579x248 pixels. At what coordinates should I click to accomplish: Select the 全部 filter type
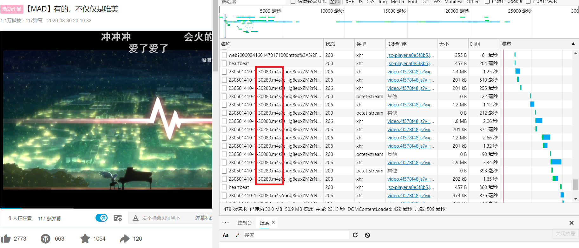pos(334,2)
